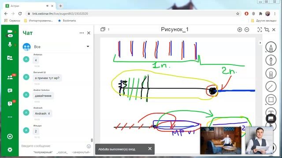This screenshot has width=282, height=158.
Task: Close the Чат panel
Action: [x=89, y=33]
